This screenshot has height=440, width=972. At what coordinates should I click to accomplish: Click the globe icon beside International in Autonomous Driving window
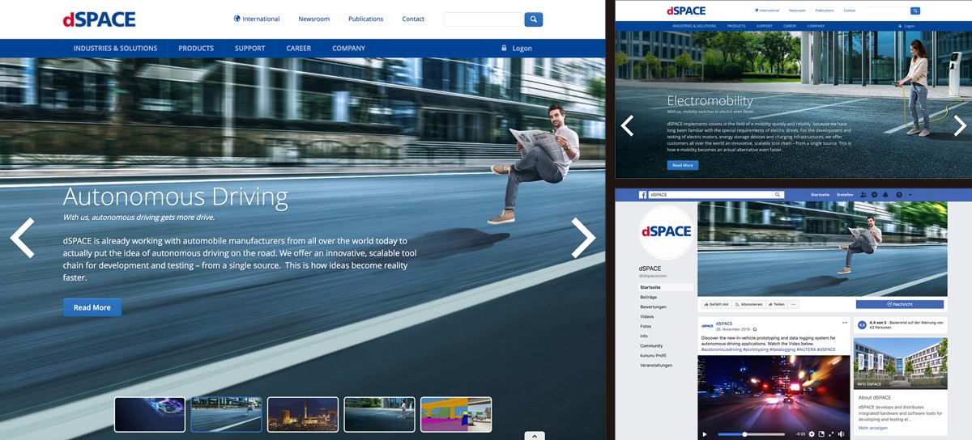237,19
